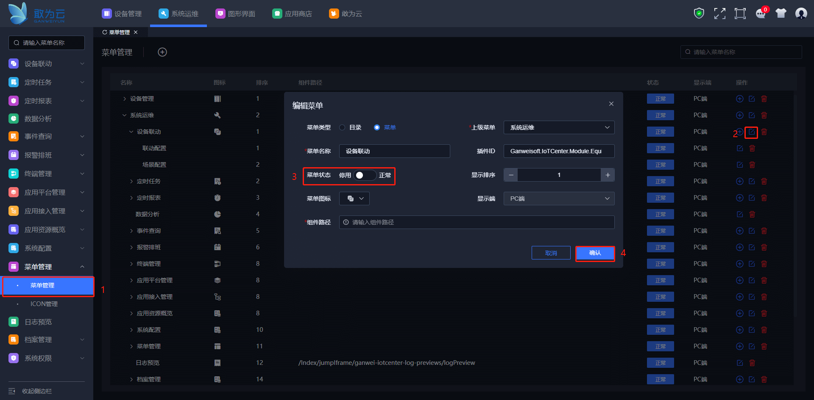The height and width of the screenshot is (400, 814).
Task: Open ICON管理 in the sidebar
Action: (x=44, y=304)
